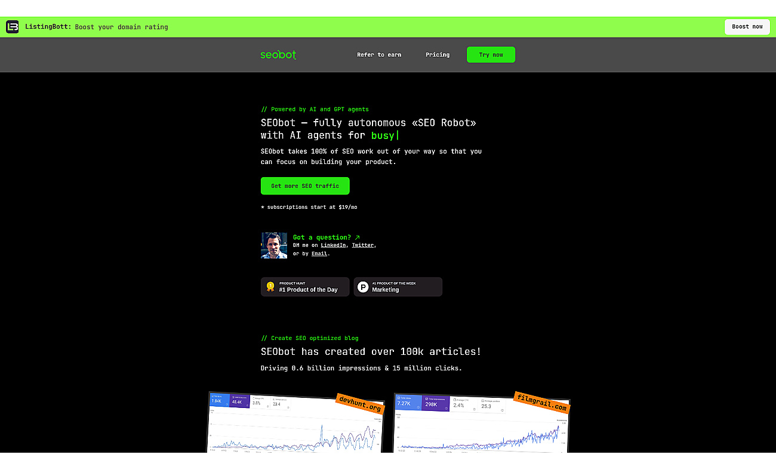Screen dimensions: 776x470
Task: Open the Got a question link
Action: [x=327, y=237]
